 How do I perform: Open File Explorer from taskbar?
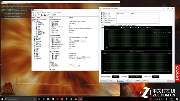click(x=48, y=99)
